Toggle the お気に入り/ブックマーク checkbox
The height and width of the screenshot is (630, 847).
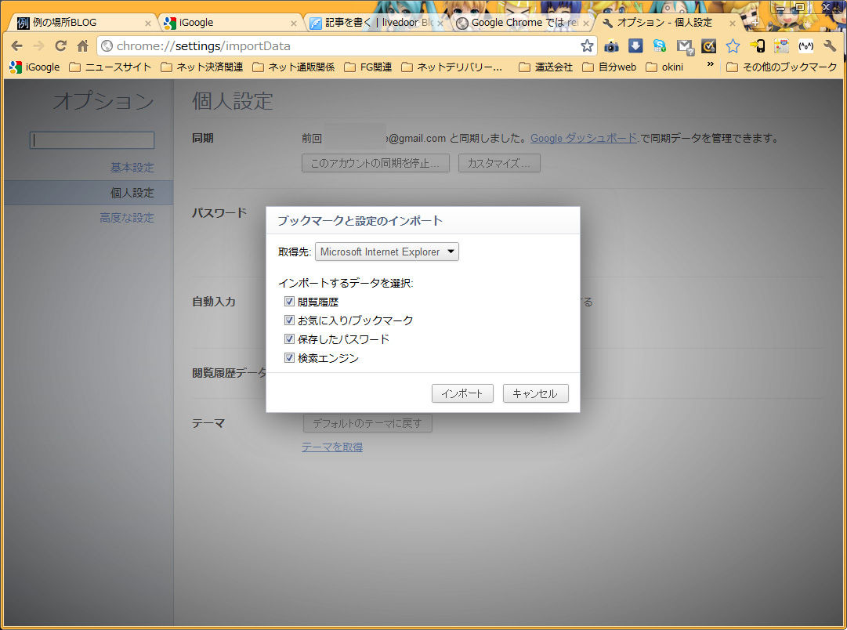coord(290,320)
